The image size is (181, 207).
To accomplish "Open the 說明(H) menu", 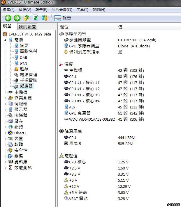I will [99, 10].
